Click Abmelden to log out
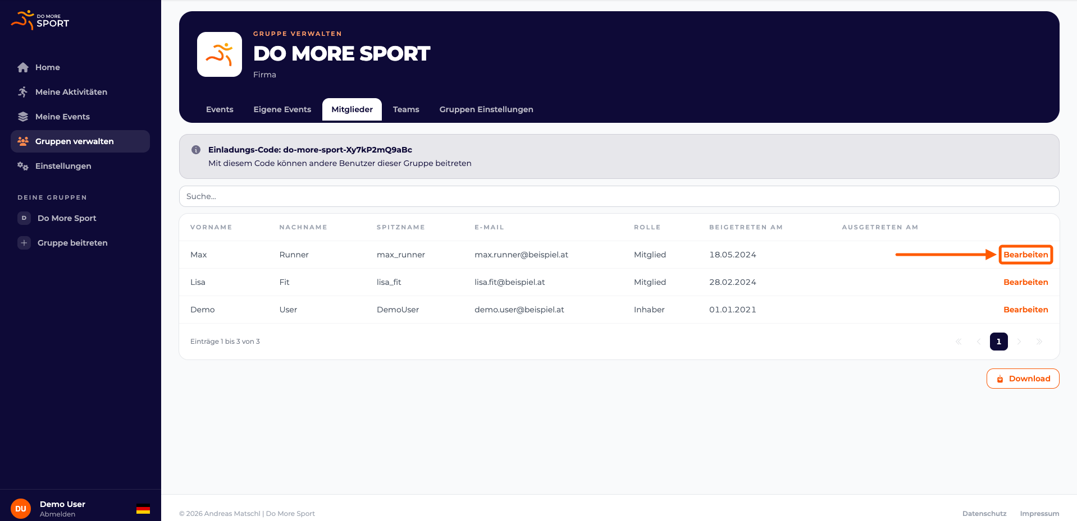The image size is (1077, 521). coord(57,514)
